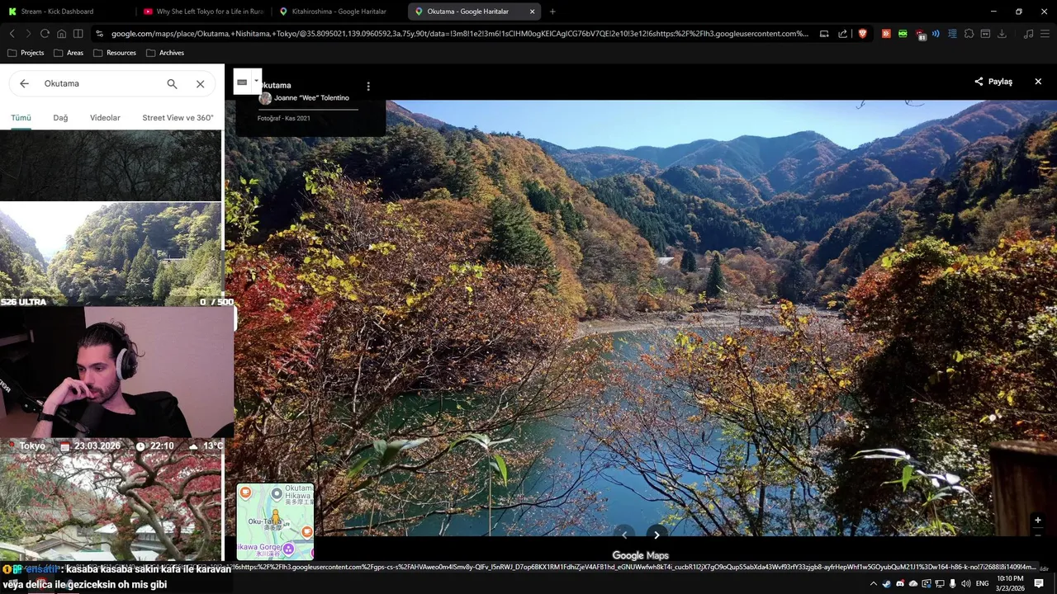Click the back arrow in Maps search box
Image resolution: width=1057 pixels, height=594 pixels.
pyautogui.click(x=24, y=83)
